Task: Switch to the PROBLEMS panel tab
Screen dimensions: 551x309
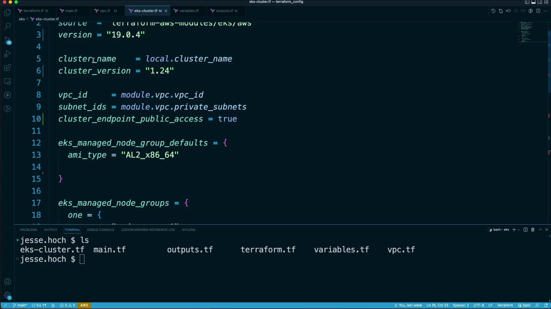Action: point(28,230)
